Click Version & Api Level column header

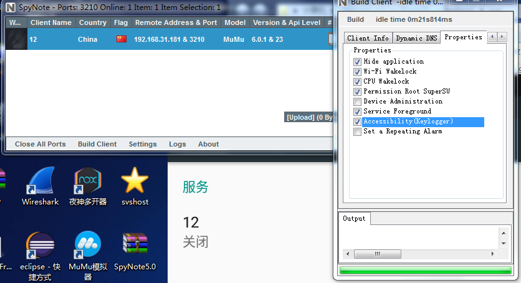coord(287,22)
